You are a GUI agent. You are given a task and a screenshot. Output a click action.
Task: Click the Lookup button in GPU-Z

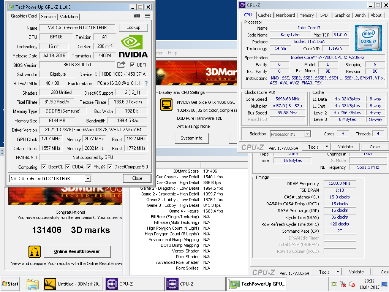point(133,27)
